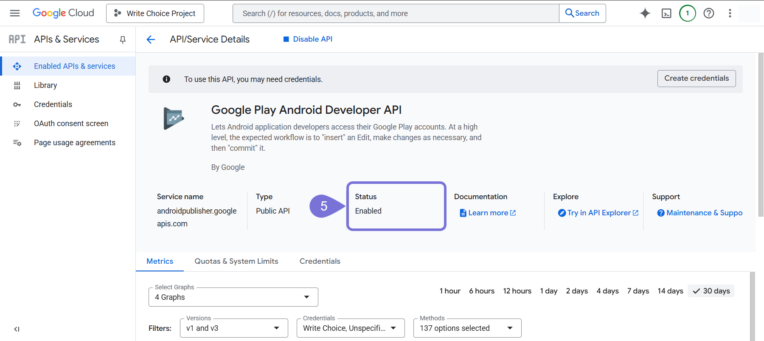
Task: Go back using the left arrow
Action: pos(151,39)
